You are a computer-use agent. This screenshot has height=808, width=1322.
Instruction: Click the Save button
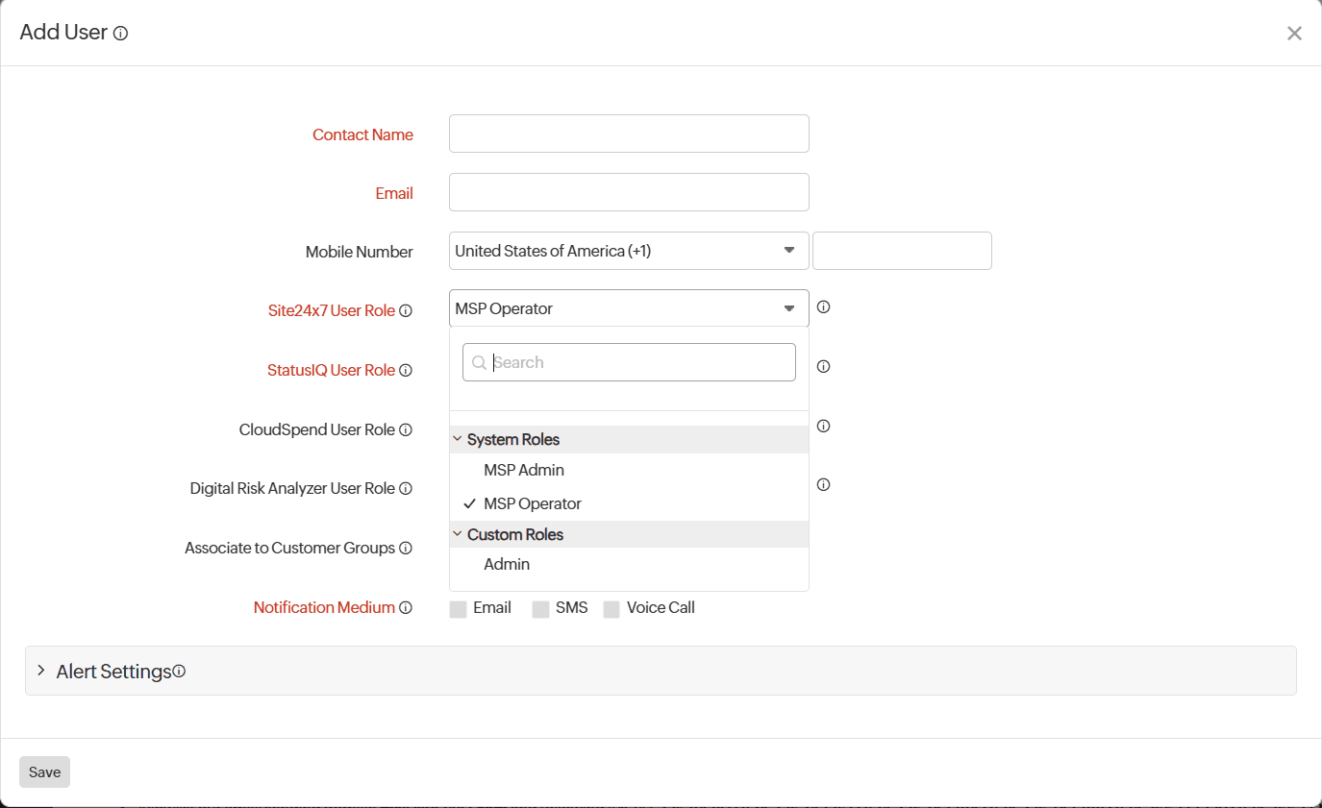point(44,772)
